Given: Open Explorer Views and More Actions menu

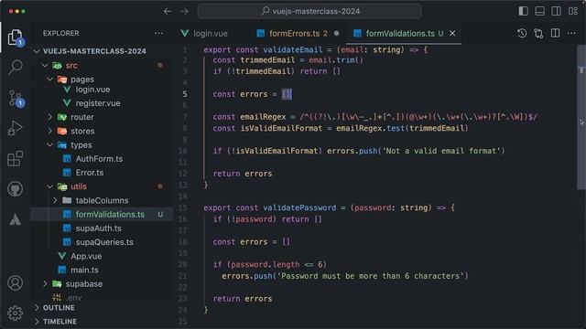Looking at the screenshot, I should [158, 33].
